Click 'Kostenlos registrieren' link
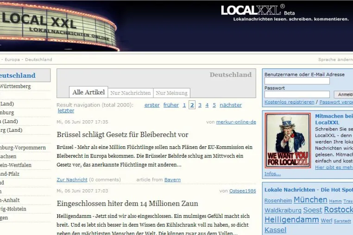The height and width of the screenshot is (235, 353). (289, 102)
